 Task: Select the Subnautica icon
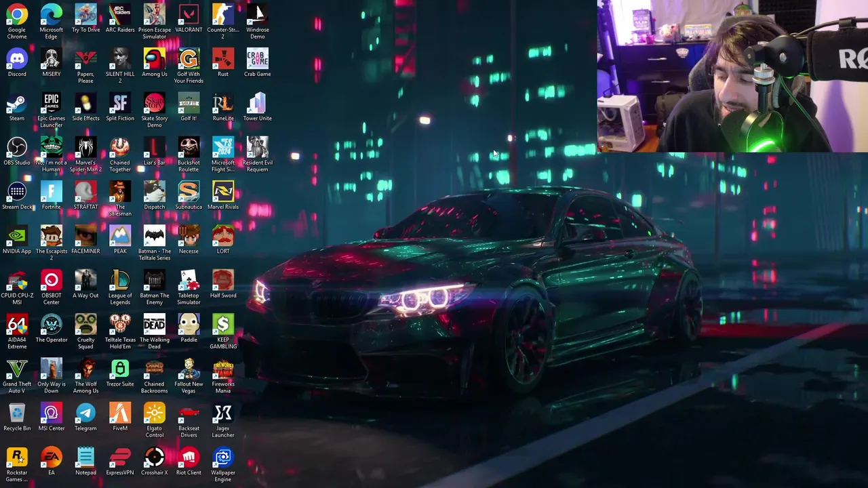click(x=189, y=191)
